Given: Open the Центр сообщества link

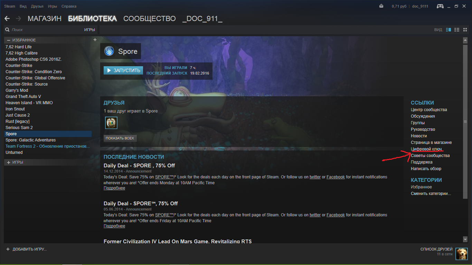Looking at the screenshot, I should coord(429,110).
